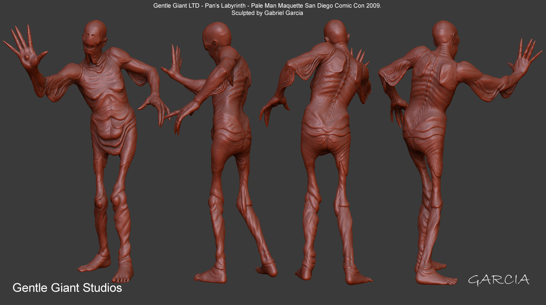Select the front-facing Pale Man figure showing its face
Viewport: 546px width, 305px height.
click(87, 151)
